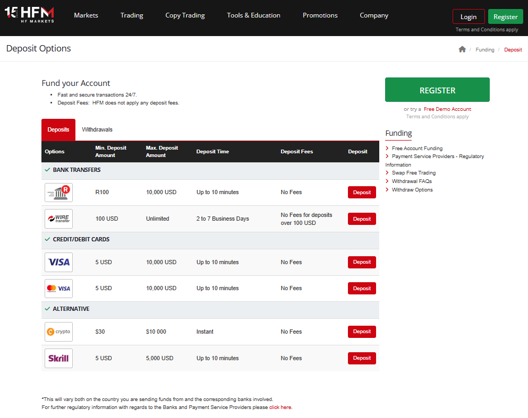
Task: Open the Free Demo Account link
Action: [x=447, y=109]
